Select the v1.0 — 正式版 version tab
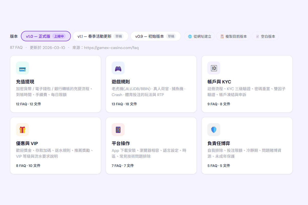The image size is (308, 205). (x=38, y=36)
